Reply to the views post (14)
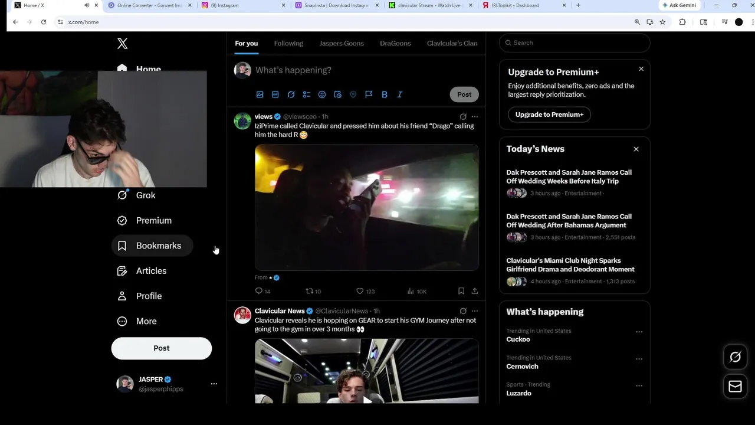This screenshot has height=425, width=755. (262, 291)
